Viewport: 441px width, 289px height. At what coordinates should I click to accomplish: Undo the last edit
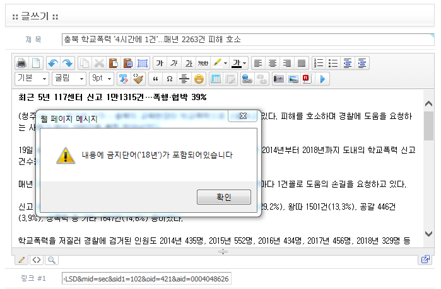[x=53, y=63]
